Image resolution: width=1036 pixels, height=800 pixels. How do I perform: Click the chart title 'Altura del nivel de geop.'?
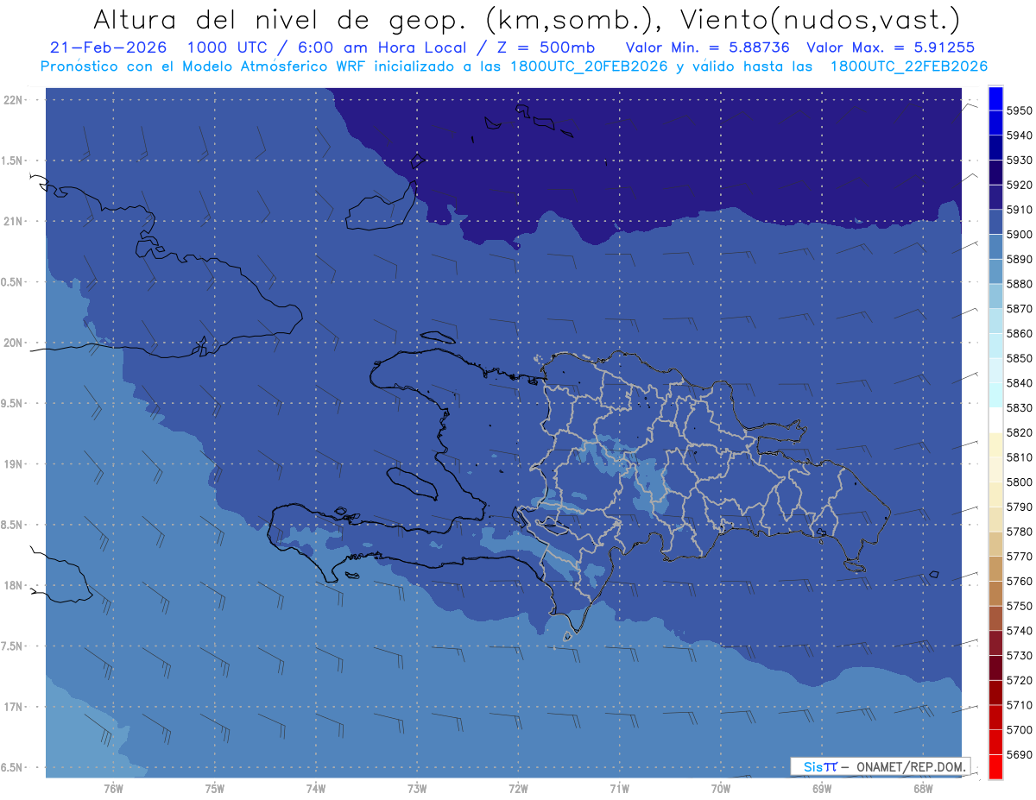[x=279, y=19]
